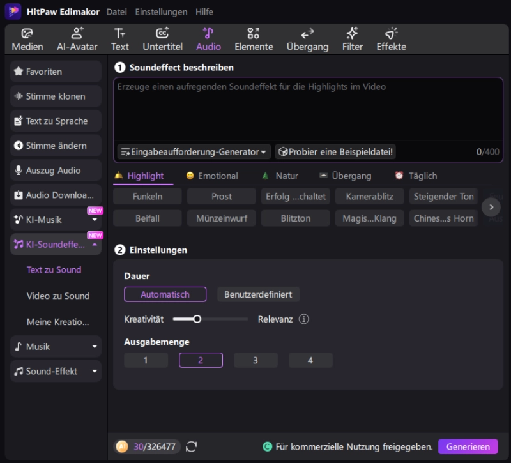The image size is (511, 463).
Task: Open the Filter toolbar icon
Action: 352,40
